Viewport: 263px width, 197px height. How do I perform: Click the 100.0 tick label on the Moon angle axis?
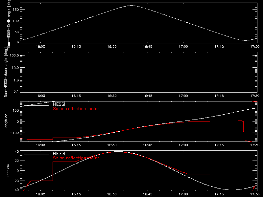14,55
